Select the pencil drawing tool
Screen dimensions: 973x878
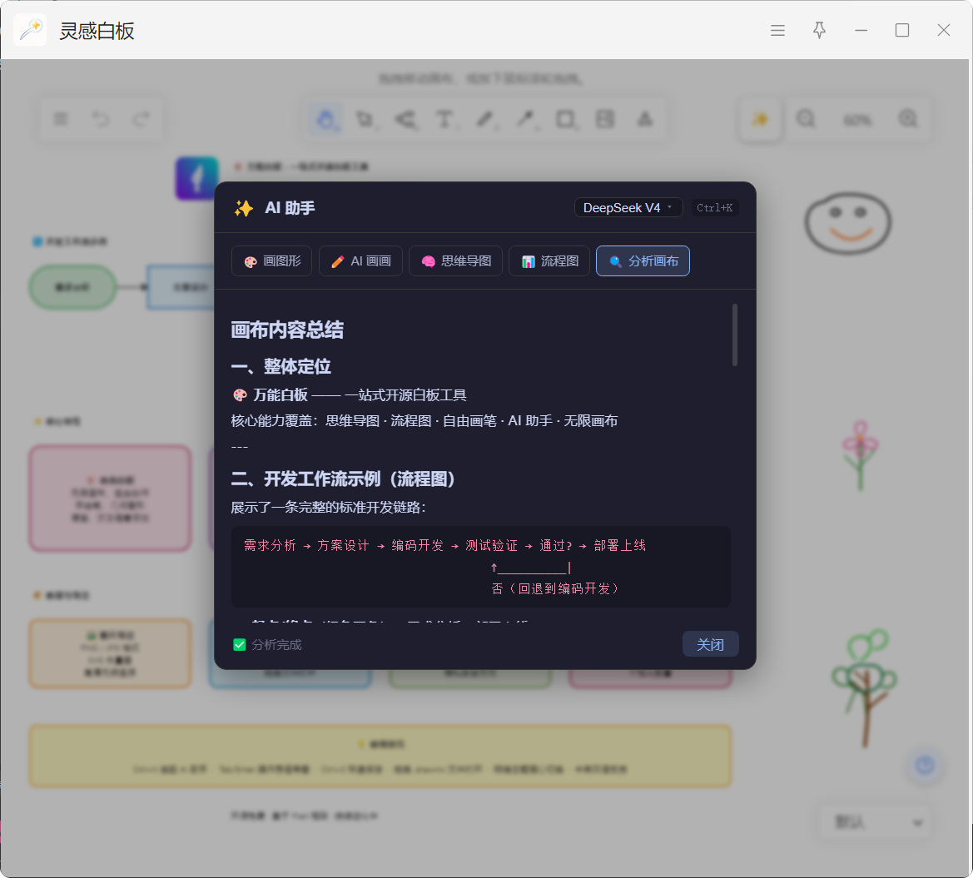click(485, 119)
